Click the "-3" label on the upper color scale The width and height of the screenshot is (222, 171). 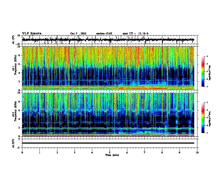207,56
